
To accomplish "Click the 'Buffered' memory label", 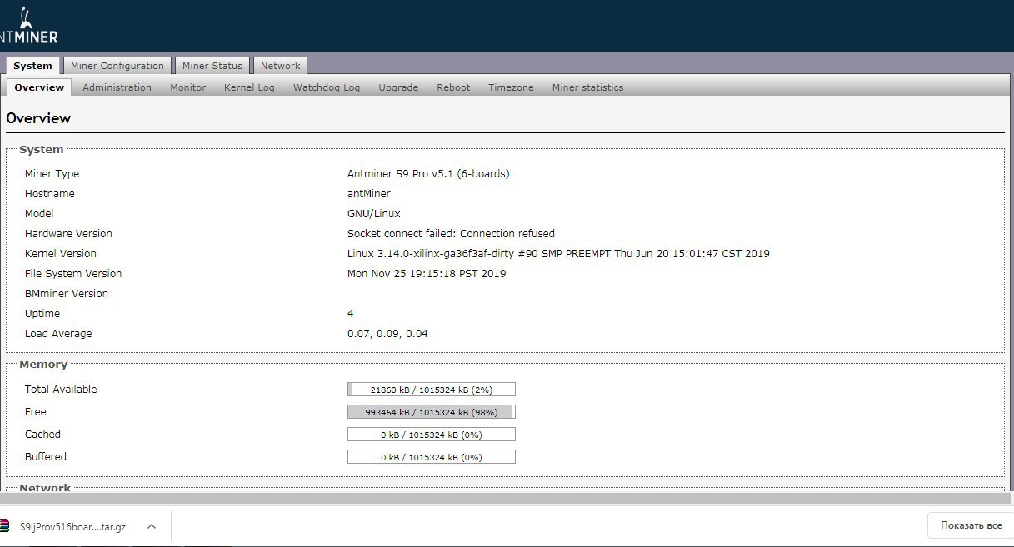I will [46, 457].
